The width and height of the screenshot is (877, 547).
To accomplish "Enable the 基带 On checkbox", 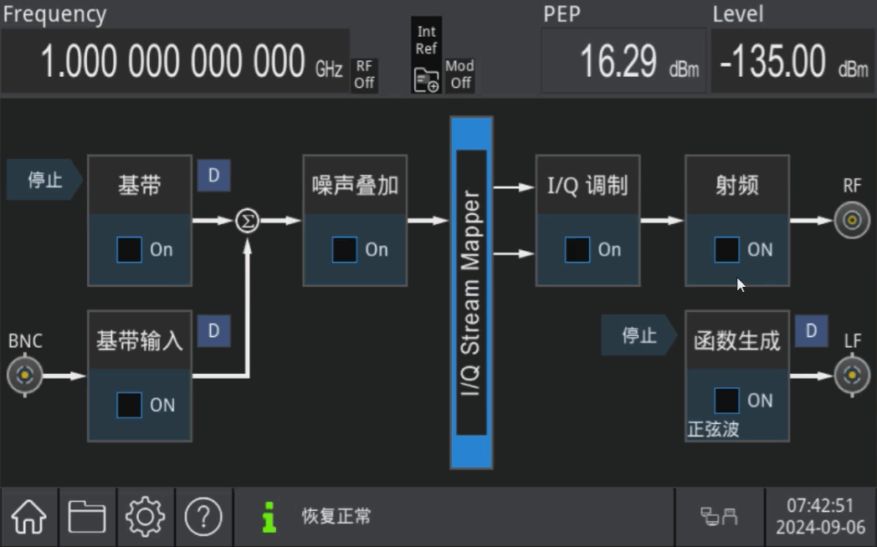I will tap(130, 249).
